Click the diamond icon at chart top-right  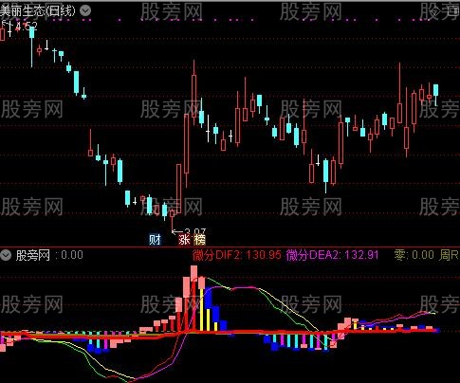tap(435, 12)
